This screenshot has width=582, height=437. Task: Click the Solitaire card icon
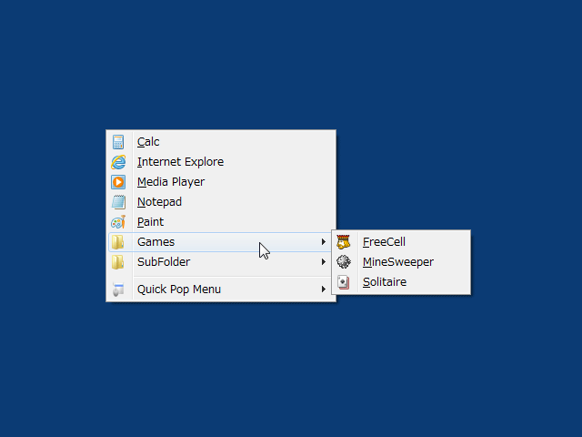[344, 282]
